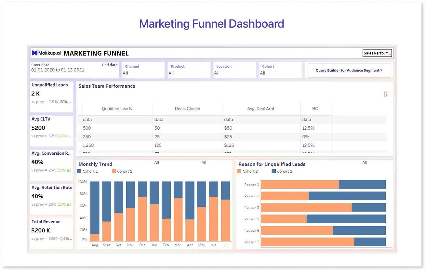
Task: Click the 0% ROI cell
Action: (x=306, y=137)
